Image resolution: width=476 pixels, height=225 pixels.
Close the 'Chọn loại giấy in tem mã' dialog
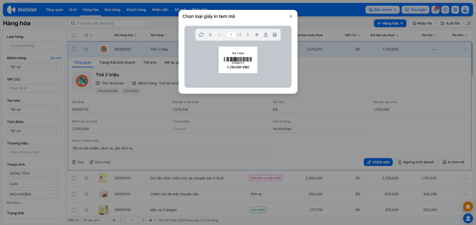(x=291, y=16)
